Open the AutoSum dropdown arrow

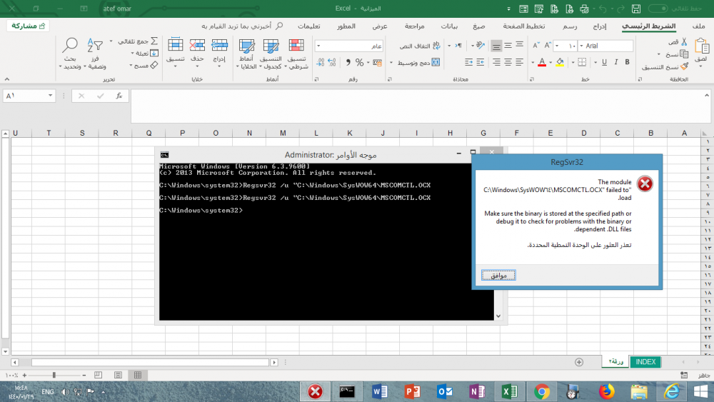[111, 41]
